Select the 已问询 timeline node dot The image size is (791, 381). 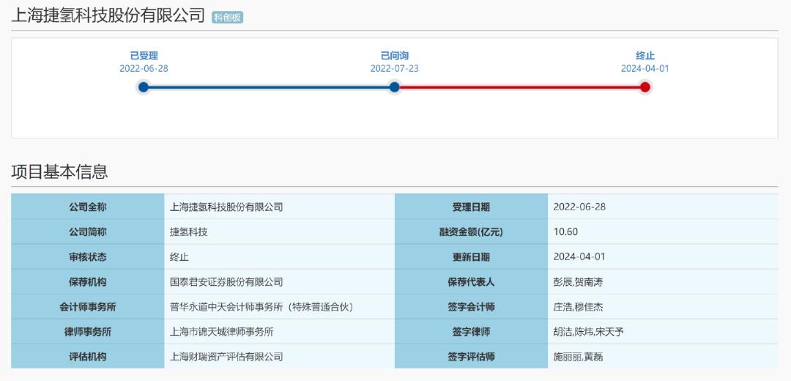point(395,87)
